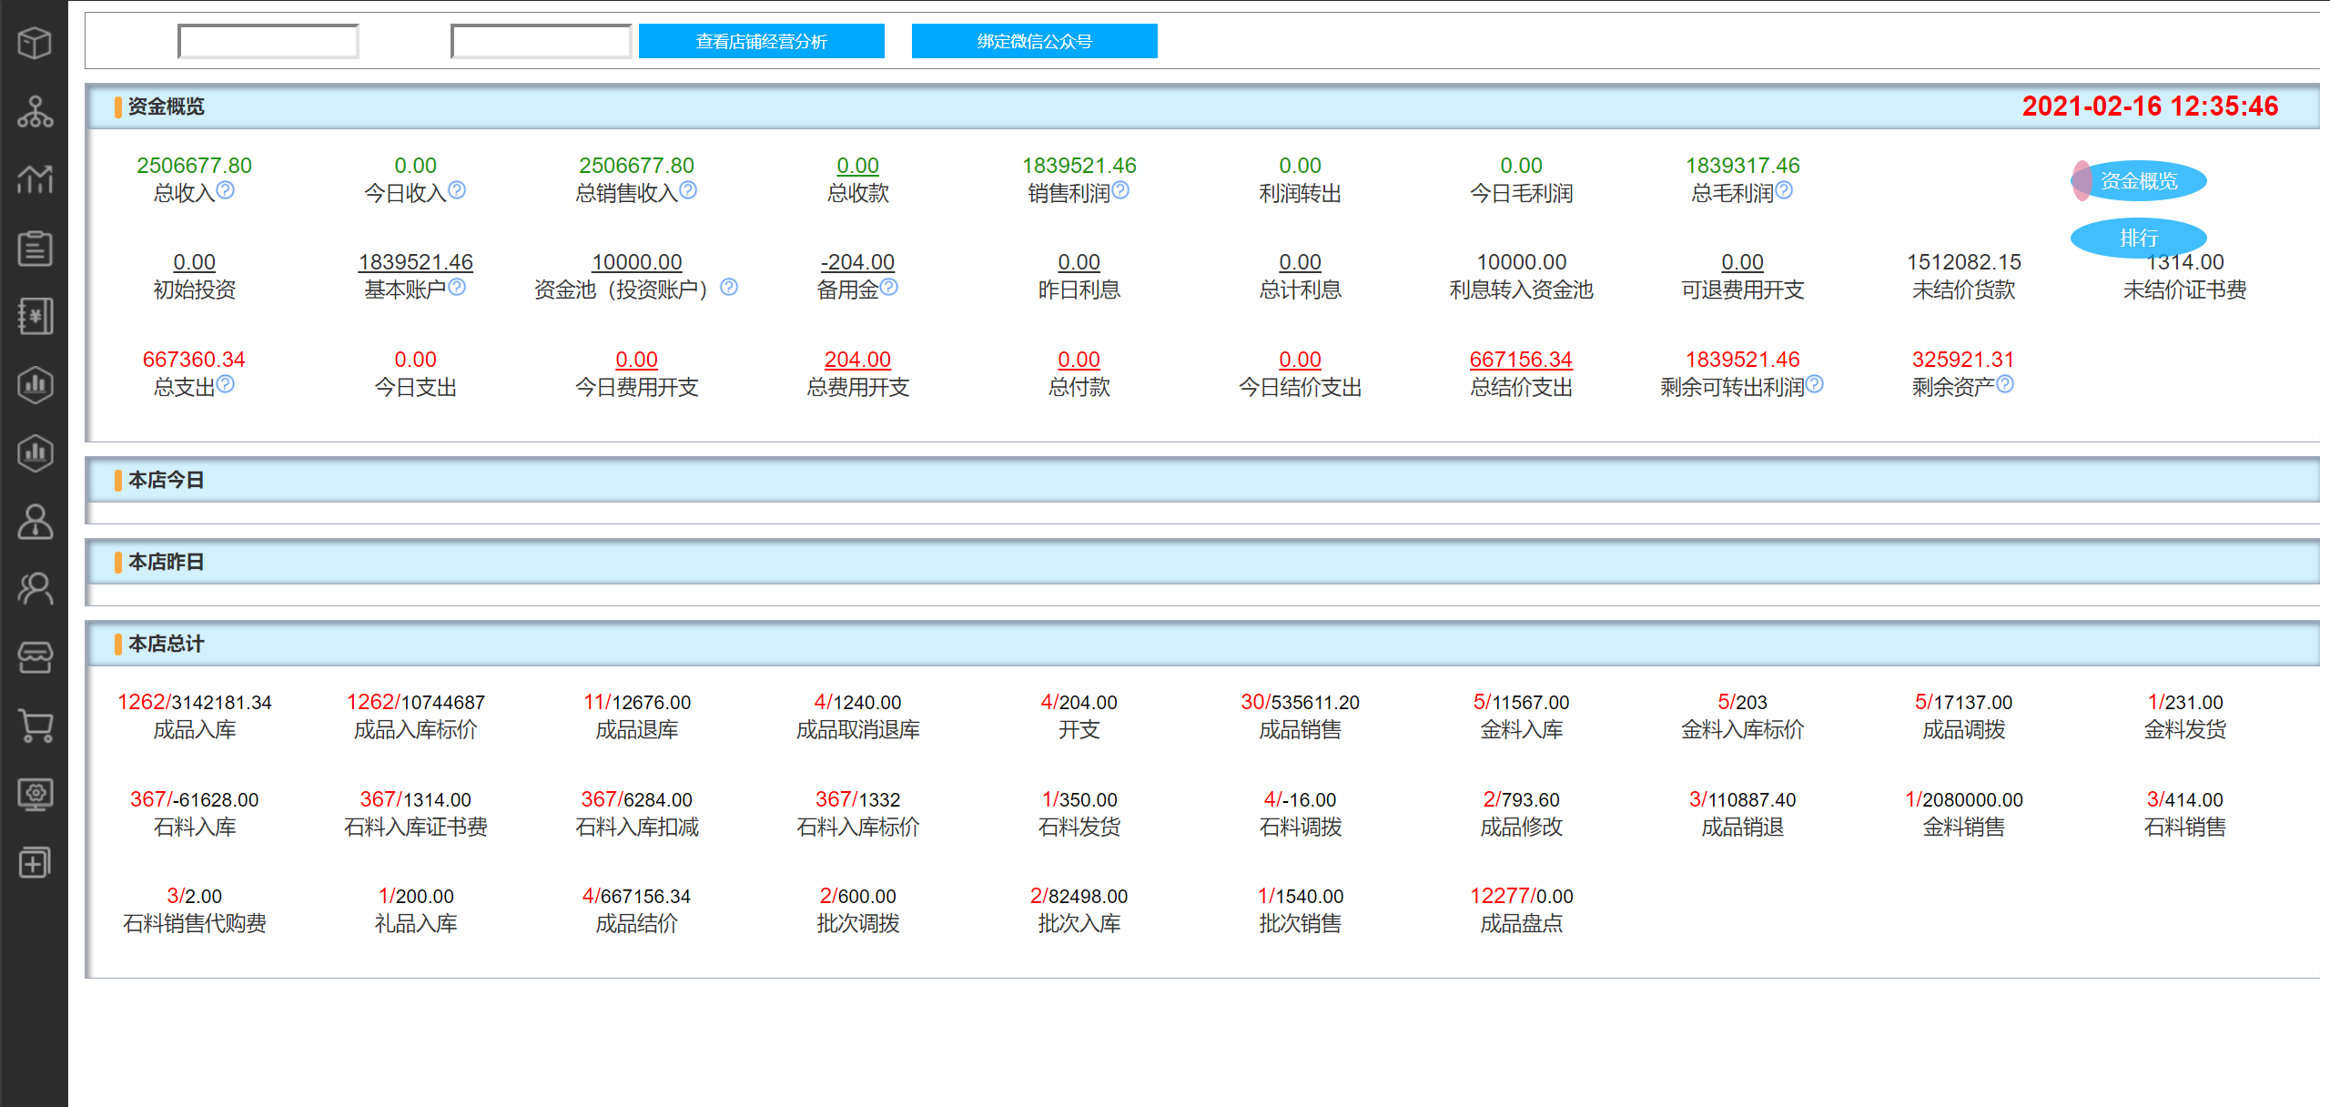The image size is (2330, 1107).
Task: Open the 基本账户 value 1839521.46
Action: (x=415, y=262)
